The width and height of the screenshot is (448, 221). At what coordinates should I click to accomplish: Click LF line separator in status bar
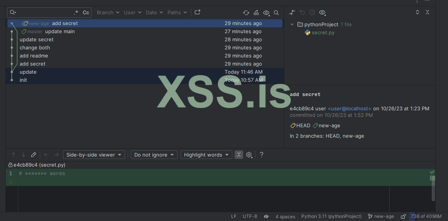click(x=234, y=216)
